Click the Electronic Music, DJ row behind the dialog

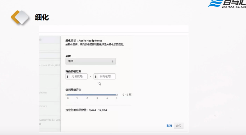tap(50, 65)
